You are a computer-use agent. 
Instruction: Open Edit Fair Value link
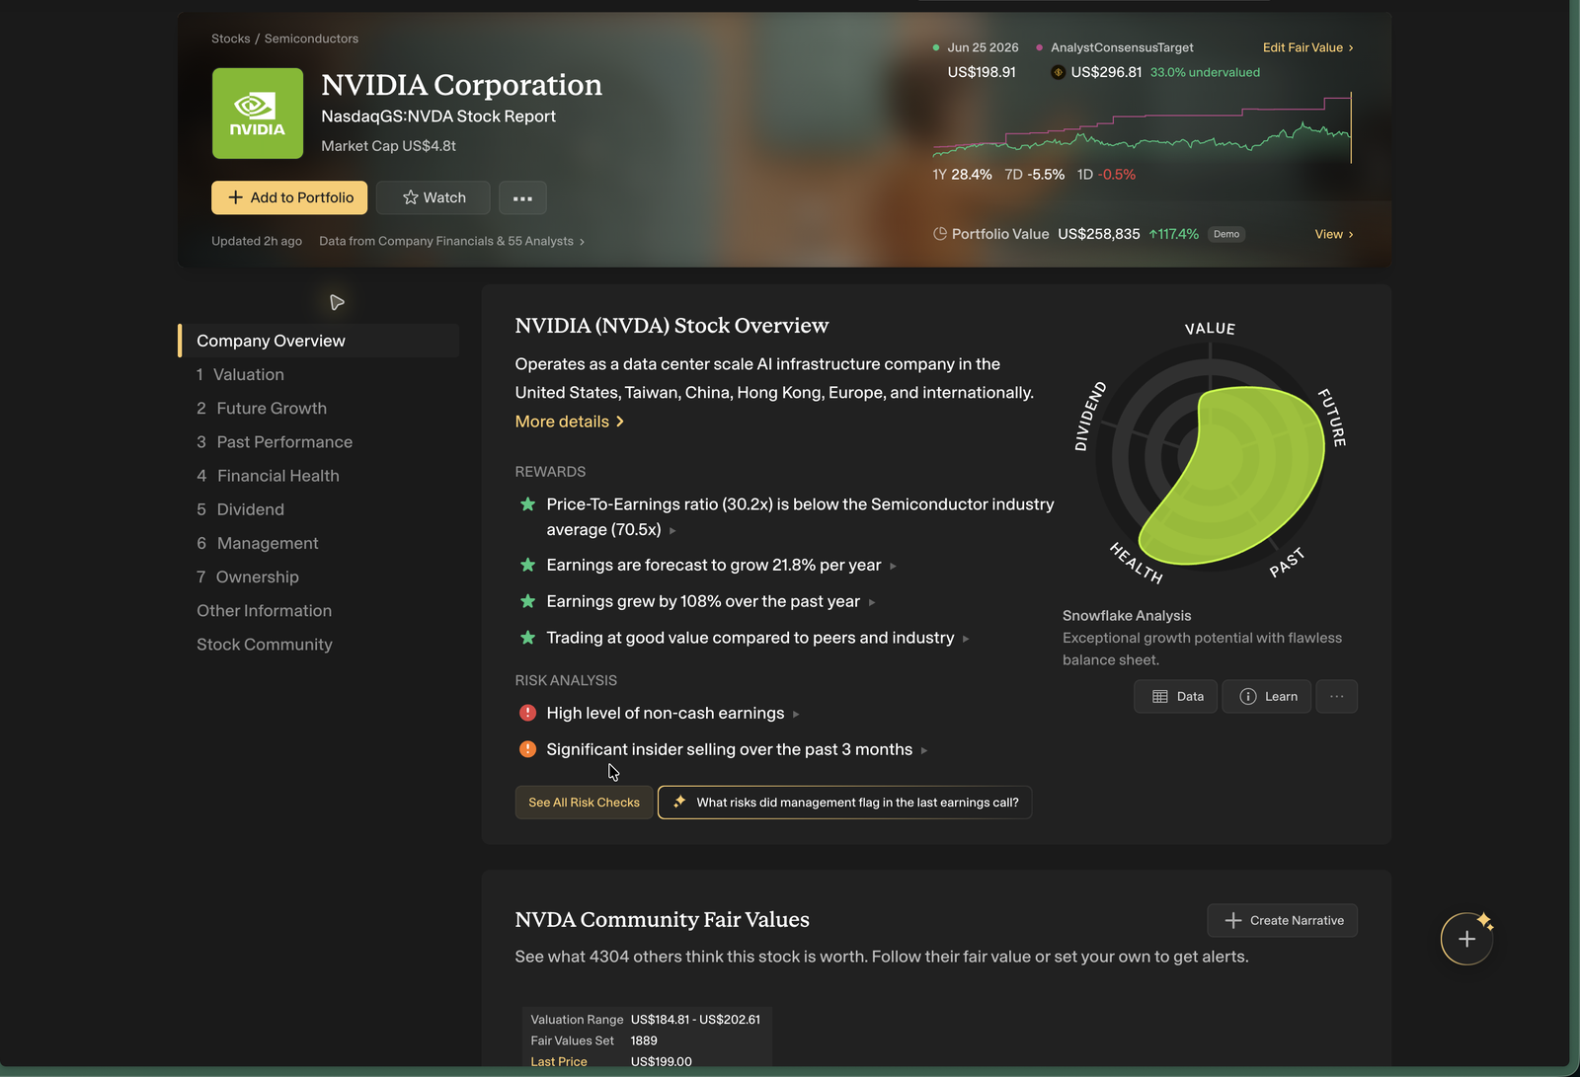(x=1307, y=47)
